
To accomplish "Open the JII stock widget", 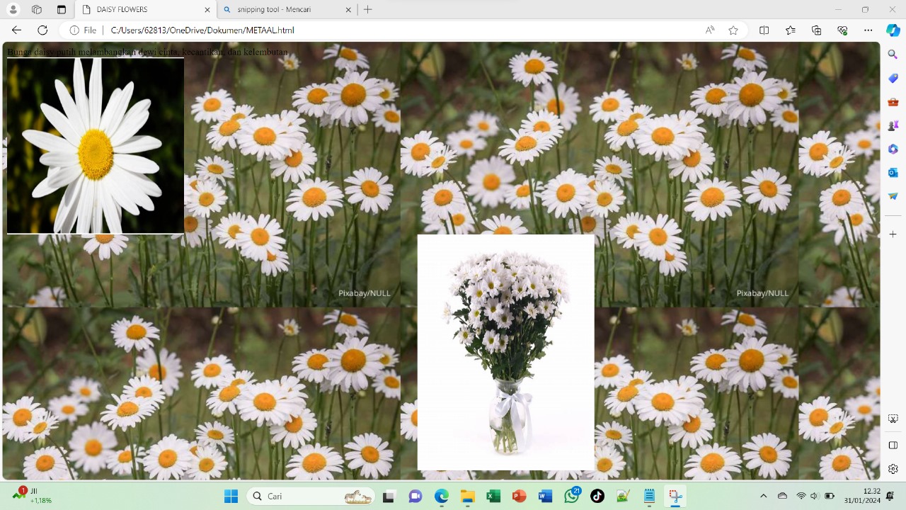I will coord(33,496).
